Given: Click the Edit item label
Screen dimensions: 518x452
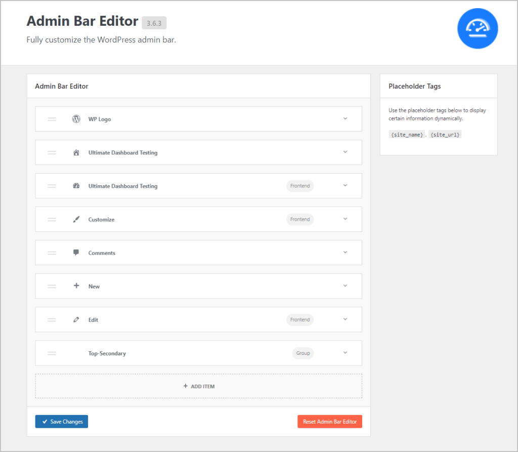Looking at the screenshot, I should pos(93,320).
